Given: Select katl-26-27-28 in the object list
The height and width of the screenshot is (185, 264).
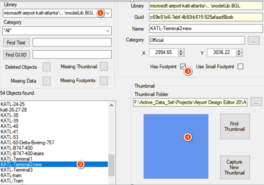Looking at the screenshot, I should click(54, 110).
